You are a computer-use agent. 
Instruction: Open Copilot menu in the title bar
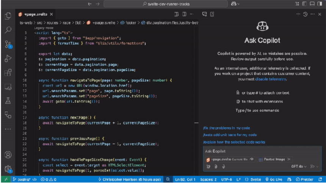coord(235,4)
